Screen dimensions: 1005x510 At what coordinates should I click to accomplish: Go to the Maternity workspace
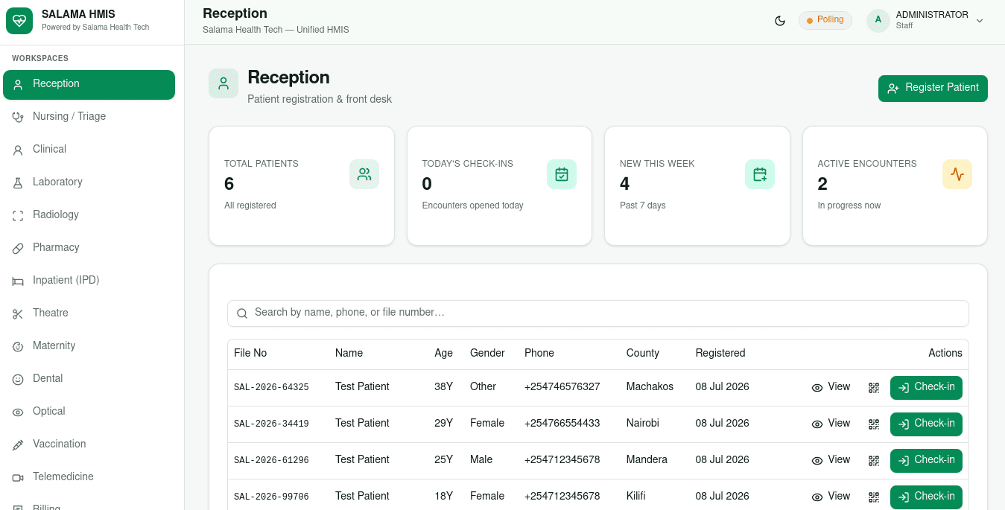click(x=89, y=346)
